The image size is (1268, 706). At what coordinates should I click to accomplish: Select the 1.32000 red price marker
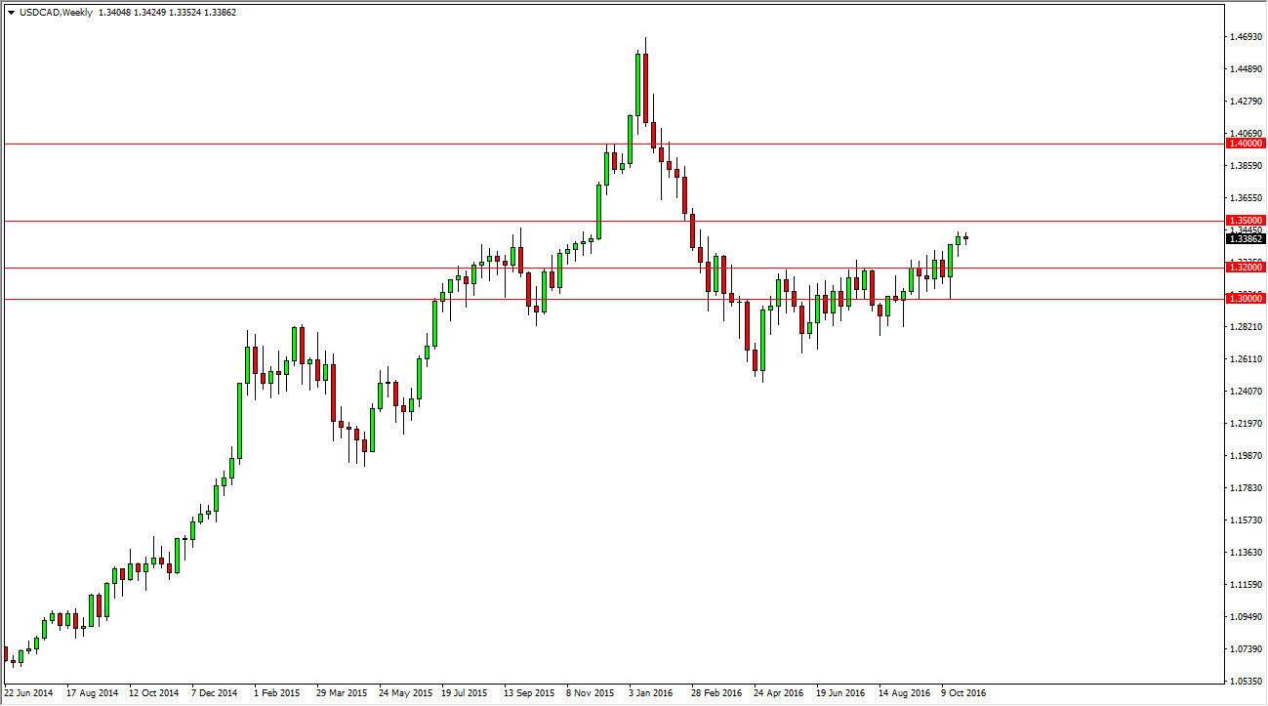coord(1246,267)
